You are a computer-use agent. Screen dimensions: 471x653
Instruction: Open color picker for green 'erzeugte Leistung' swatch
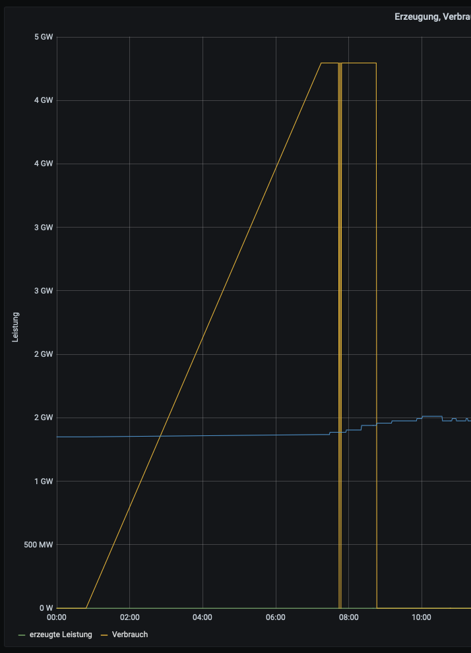22,635
